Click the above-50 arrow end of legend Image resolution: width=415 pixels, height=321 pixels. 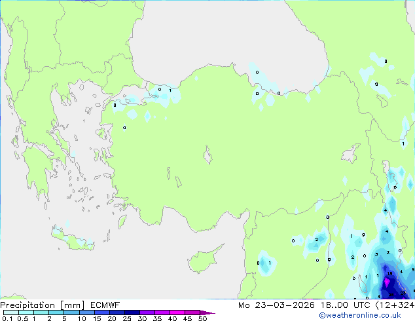pyautogui.click(x=207, y=312)
